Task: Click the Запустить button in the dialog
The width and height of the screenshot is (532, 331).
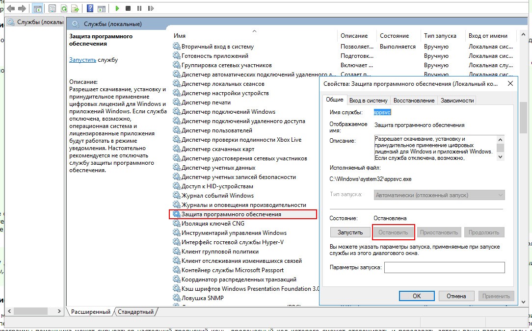Action: pos(350,232)
